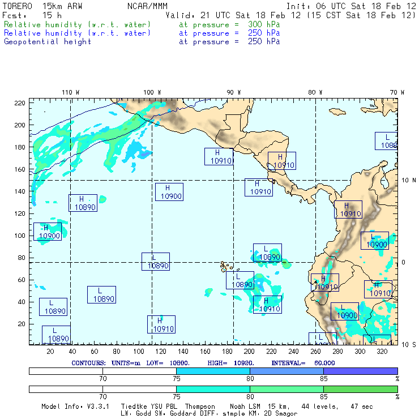Click the "44 levels," text
This screenshot has width=419, height=419.
click(320, 407)
